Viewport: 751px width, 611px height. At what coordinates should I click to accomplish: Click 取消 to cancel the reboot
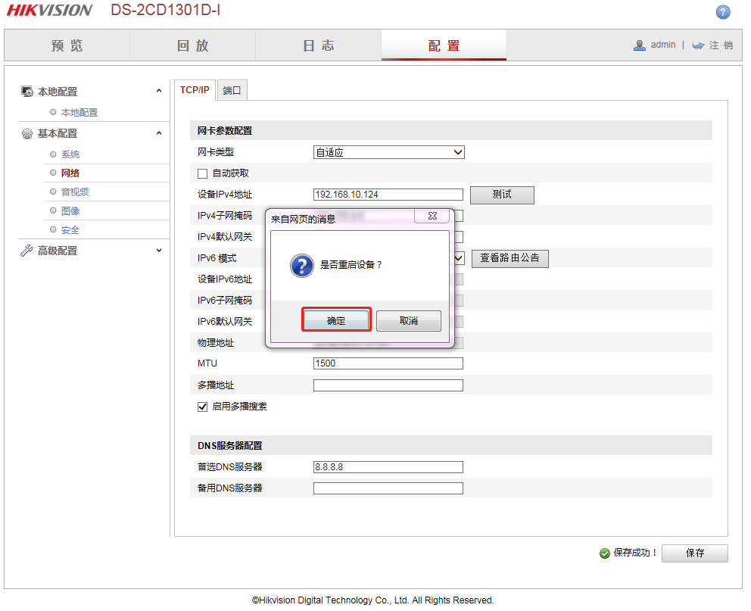[408, 321]
